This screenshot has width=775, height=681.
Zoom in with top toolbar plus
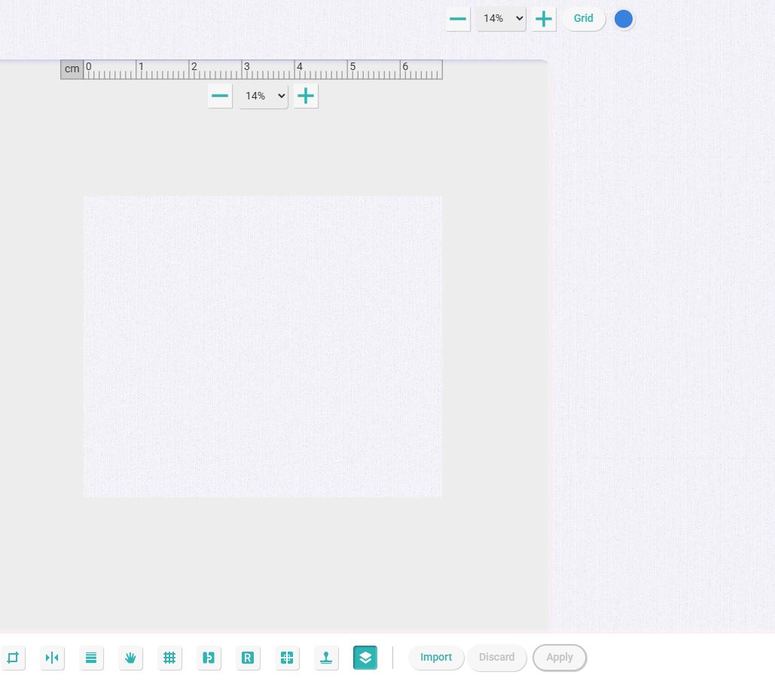click(544, 19)
